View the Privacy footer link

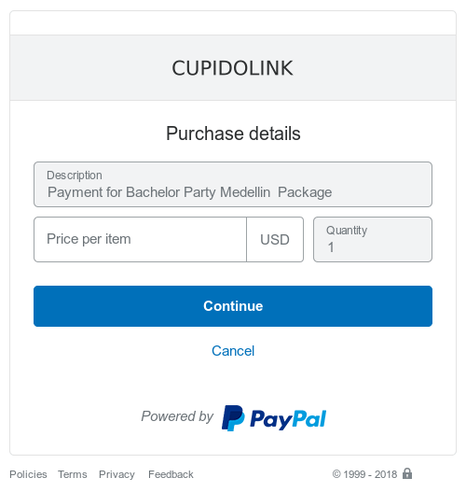116,474
